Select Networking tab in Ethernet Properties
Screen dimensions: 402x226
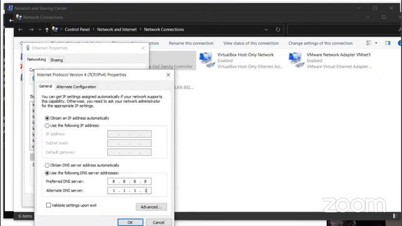[36, 60]
